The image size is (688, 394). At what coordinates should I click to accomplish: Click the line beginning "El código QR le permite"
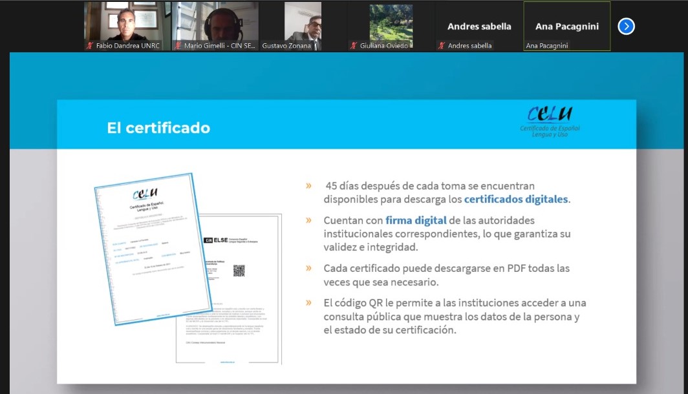click(x=455, y=303)
